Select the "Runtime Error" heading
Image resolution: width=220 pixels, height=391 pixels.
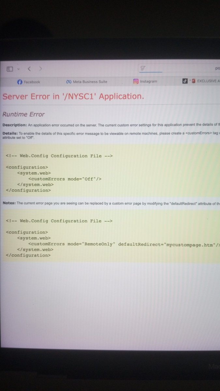pyautogui.click(x=23, y=114)
